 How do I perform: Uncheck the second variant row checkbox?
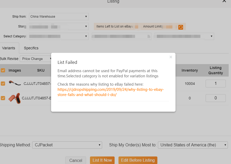(x=3, y=98)
